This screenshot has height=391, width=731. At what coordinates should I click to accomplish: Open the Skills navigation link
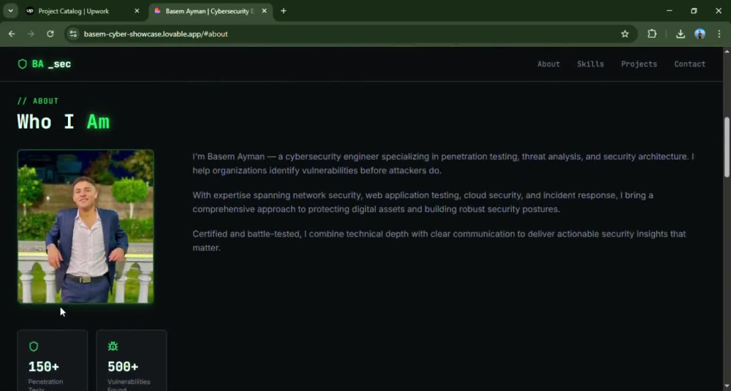(590, 64)
